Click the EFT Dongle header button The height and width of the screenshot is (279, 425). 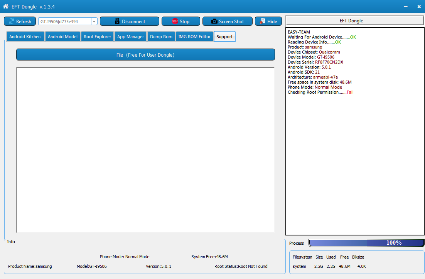[x=355, y=20]
